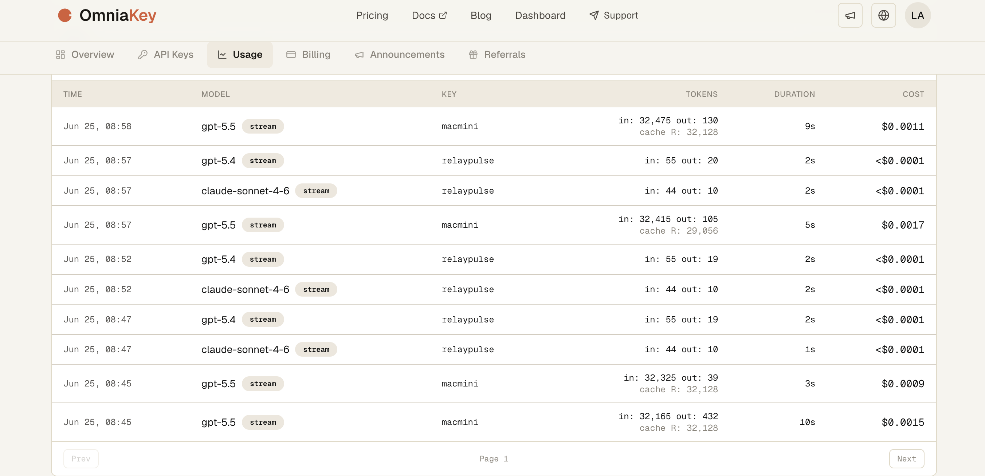Click the external link icon next to Docs

[443, 15]
